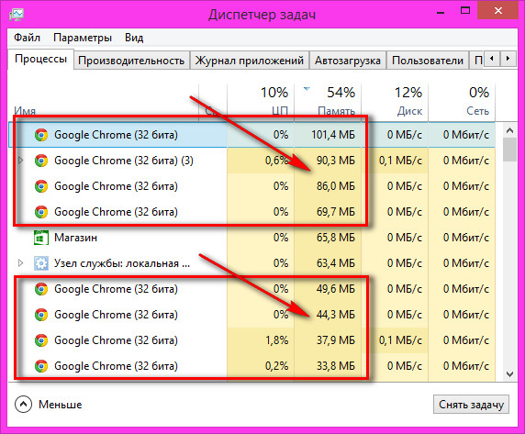Select the Магазин process name
Viewport: 525px width, 434px height.
75,238
